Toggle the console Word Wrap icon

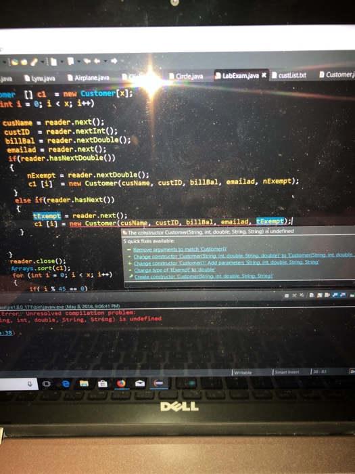327,295
